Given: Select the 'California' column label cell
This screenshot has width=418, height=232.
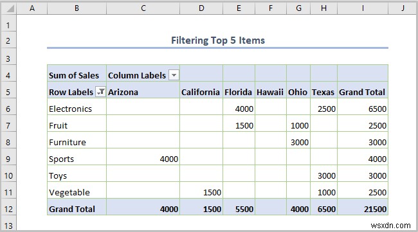Looking at the screenshot, I should coord(201,90).
